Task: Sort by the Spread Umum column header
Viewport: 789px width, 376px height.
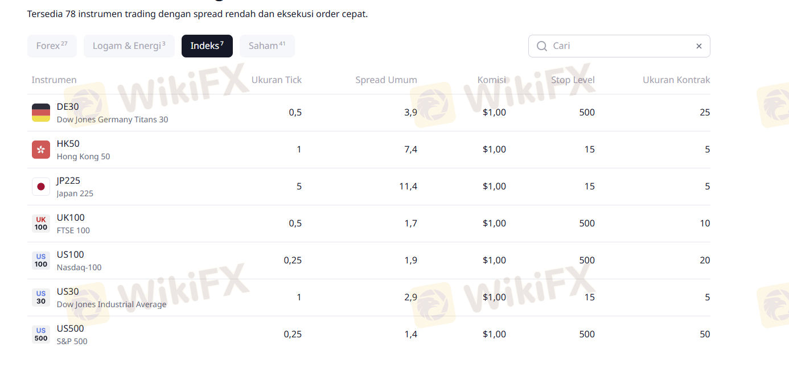Action: click(386, 80)
